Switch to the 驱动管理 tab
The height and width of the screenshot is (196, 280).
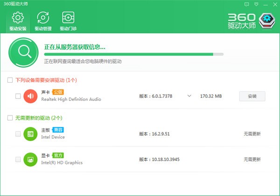click(43, 21)
